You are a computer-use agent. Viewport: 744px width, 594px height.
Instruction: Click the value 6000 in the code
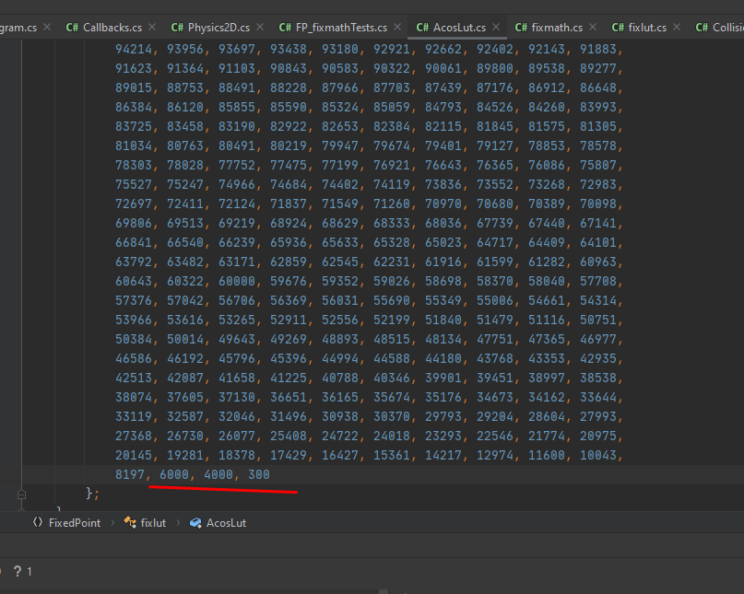coord(173,474)
